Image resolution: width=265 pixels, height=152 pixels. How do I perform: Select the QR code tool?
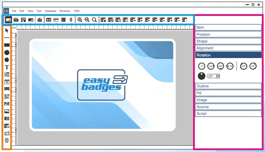(7, 97)
